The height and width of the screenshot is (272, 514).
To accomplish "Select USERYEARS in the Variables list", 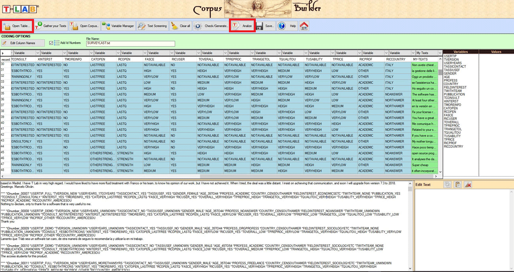I will [453, 63].
